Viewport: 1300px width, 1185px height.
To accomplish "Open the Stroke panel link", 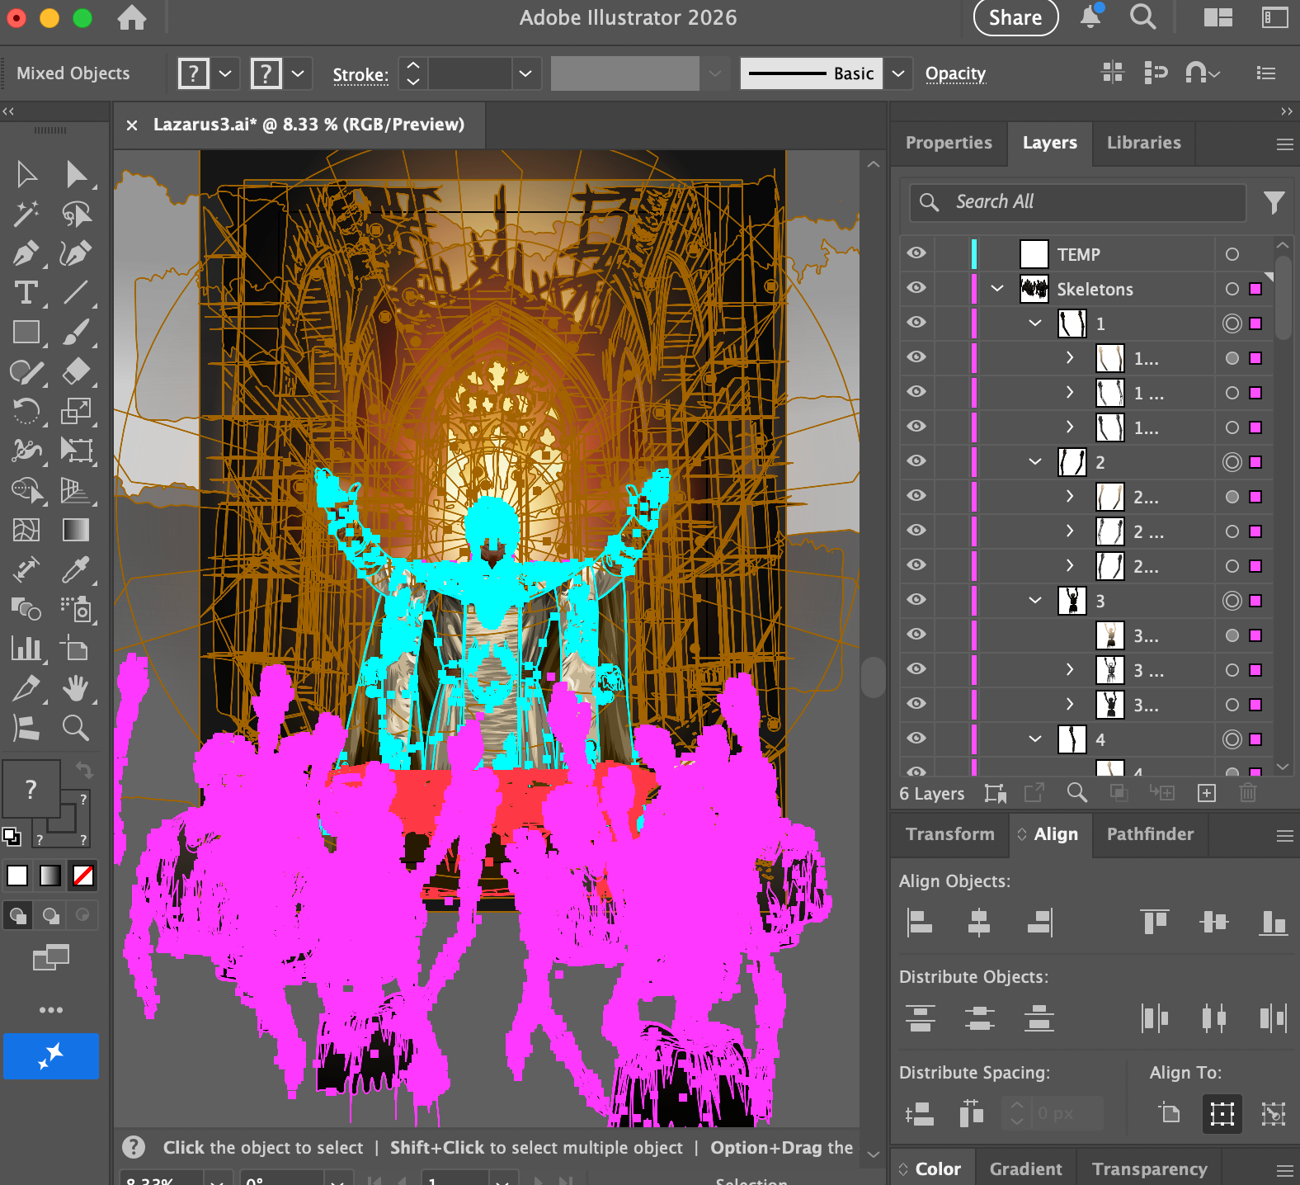I will pos(360,74).
